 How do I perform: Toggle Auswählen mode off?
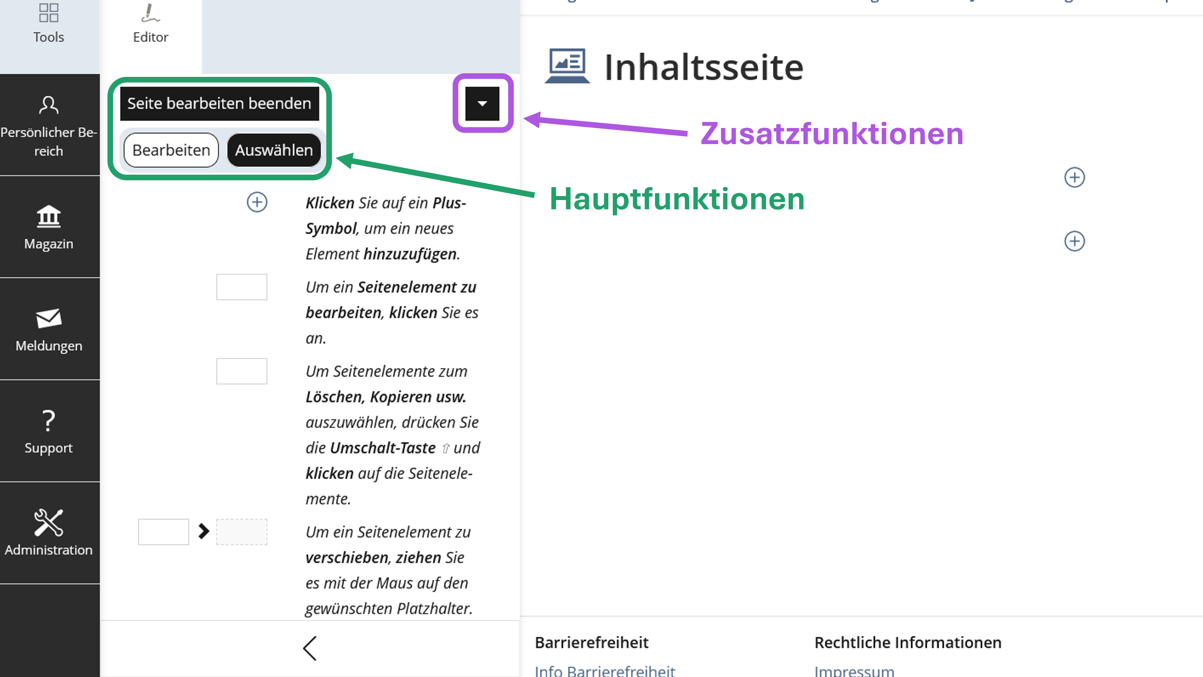274,149
